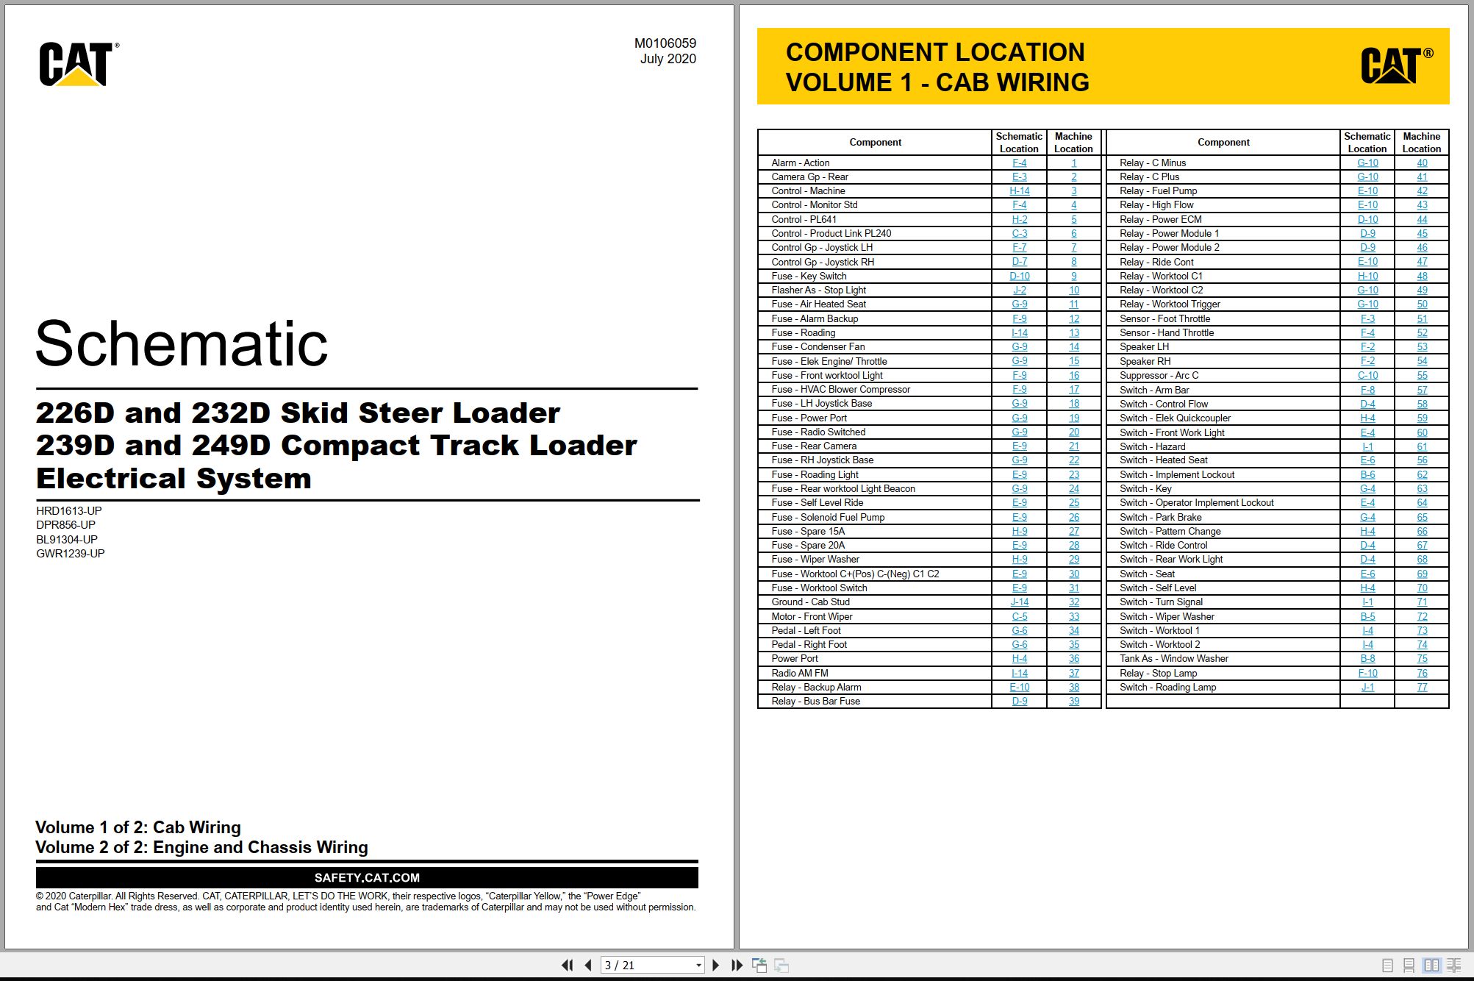Open machine location 63 for Switch - Key

tap(1422, 489)
